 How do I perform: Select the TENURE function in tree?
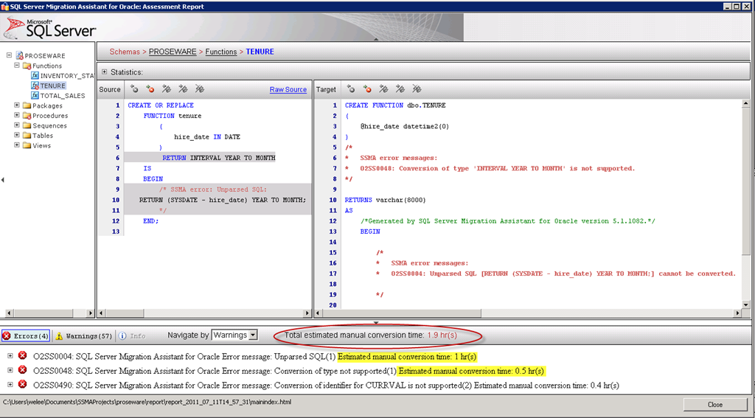(53, 86)
